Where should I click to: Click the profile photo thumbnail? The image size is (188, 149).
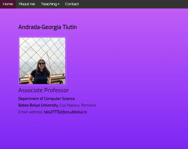(42, 61)
